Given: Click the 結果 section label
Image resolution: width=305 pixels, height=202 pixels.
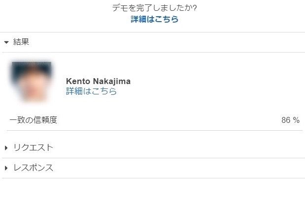Looking at the screenshot, I should [x=21, y=42].
